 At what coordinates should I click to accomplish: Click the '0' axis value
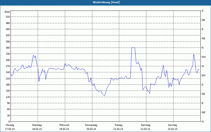click(x=9, y=122)
